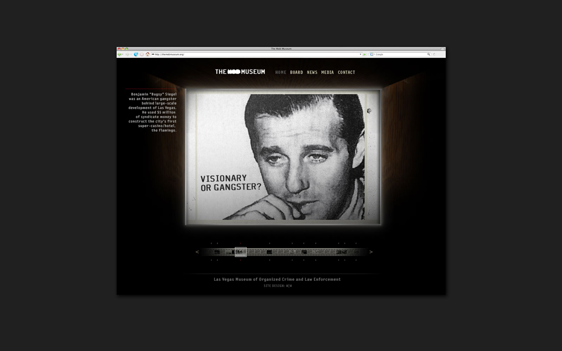Click the Bugsy Siegel main photo
The width and height of the screenshot is (562, 351).
283,157
